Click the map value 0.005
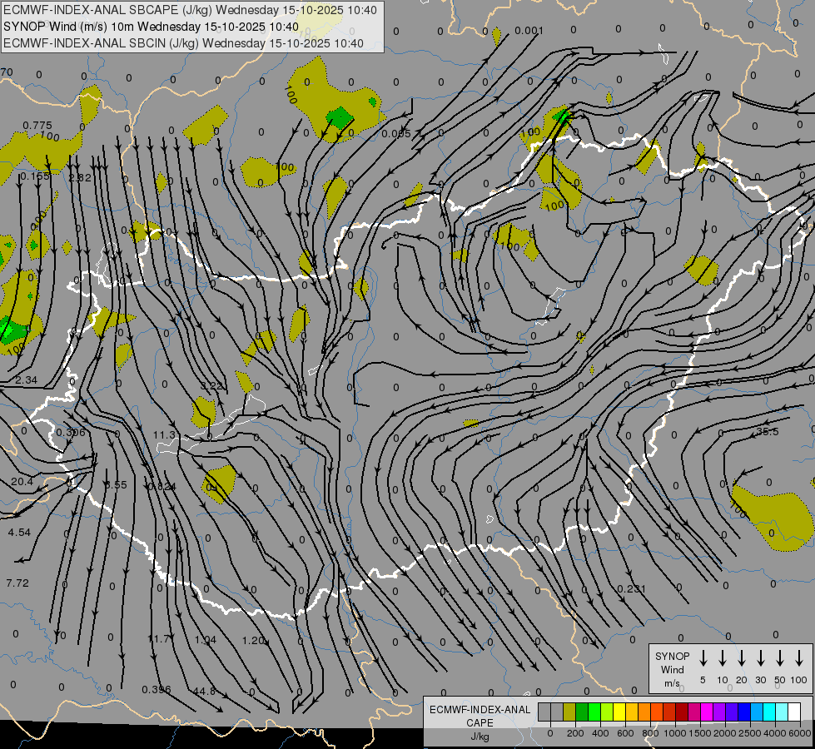815x749 pixels. (396, 134)
